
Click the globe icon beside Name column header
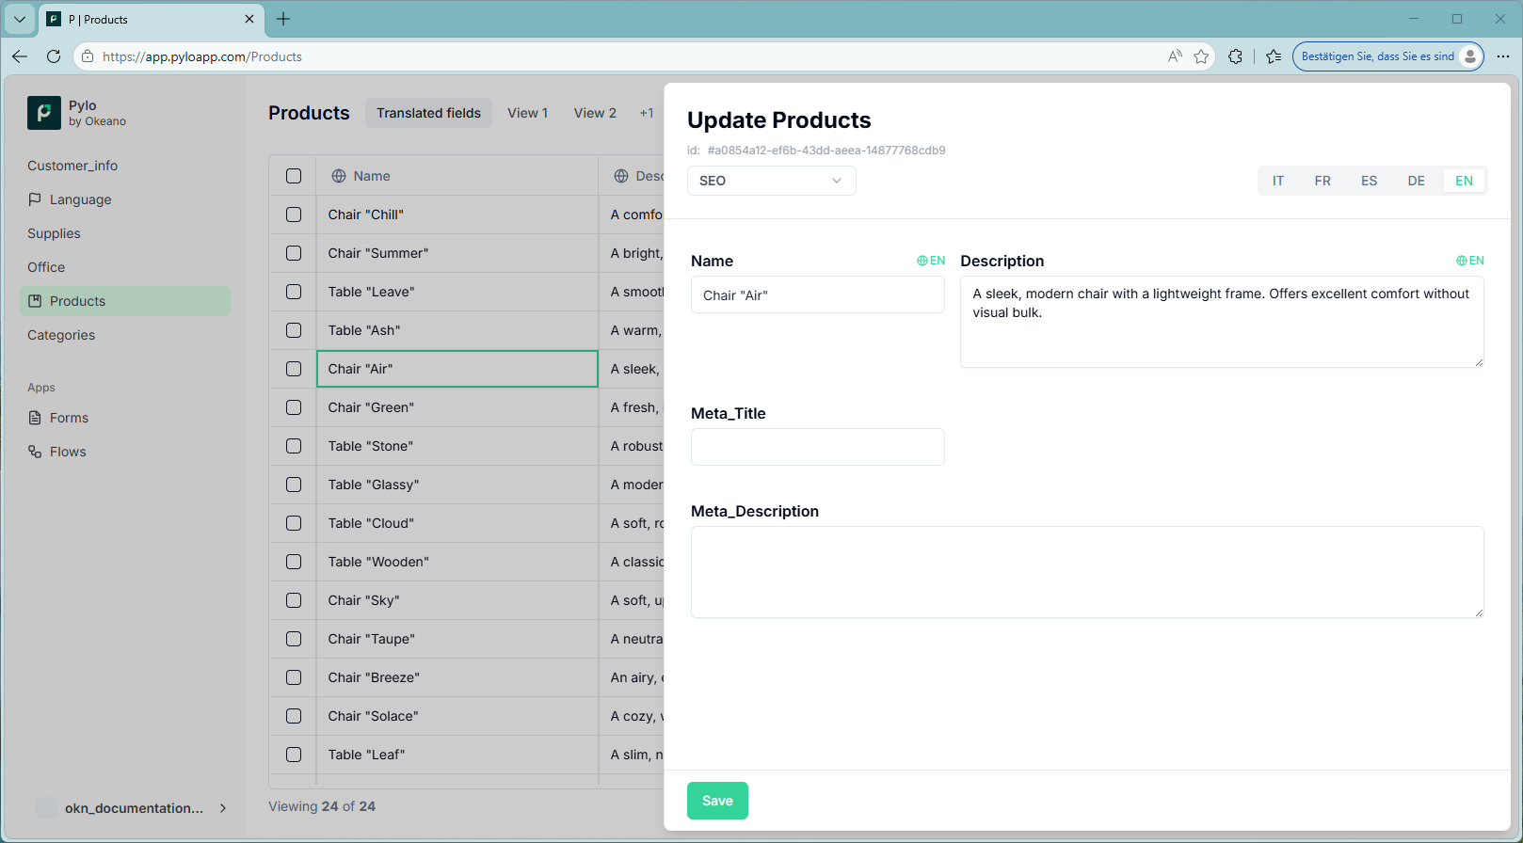339,176
